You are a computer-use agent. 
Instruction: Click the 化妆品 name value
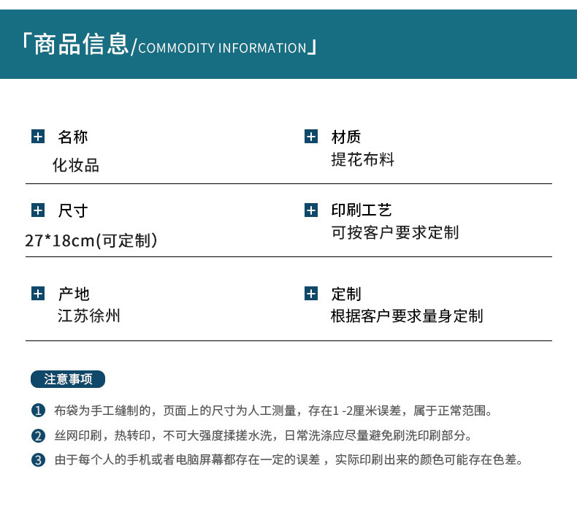(x=75, y=165)
